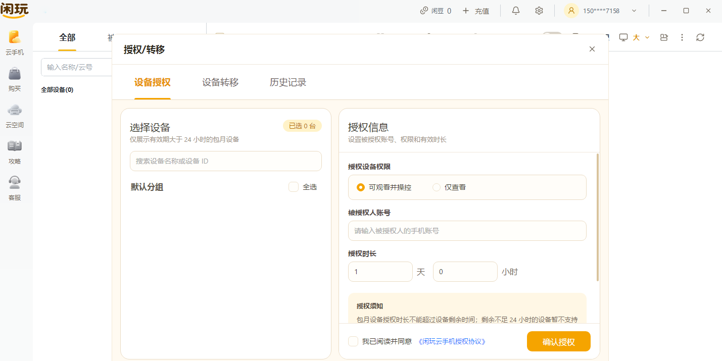This screenshot has width=722, height=361.
Task: Open the 《闲玩云手机授权协议》 link
Action: (x=452, y=341)
